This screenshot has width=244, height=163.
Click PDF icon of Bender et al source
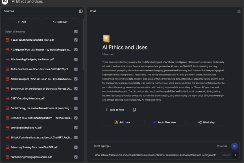pyautogui.click(x=7, y=89)
